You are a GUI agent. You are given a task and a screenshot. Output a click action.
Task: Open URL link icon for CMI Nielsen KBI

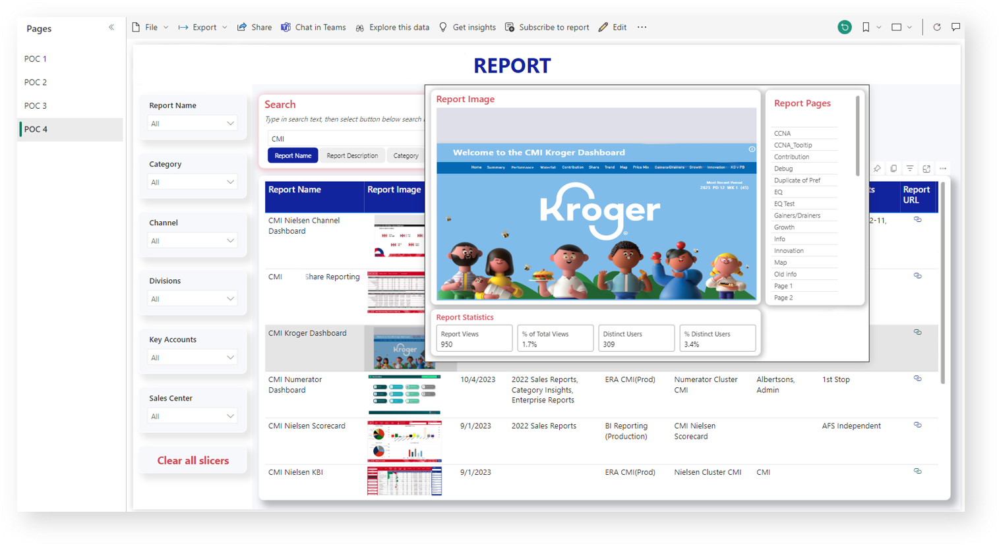click(917, 471)
